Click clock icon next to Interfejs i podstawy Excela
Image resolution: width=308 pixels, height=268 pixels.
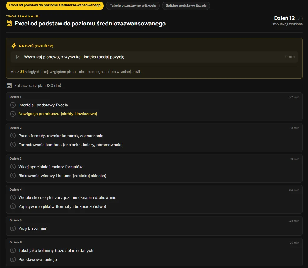13,105
